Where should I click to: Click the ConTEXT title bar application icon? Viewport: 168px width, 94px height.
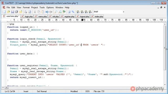tap(3, 3)
